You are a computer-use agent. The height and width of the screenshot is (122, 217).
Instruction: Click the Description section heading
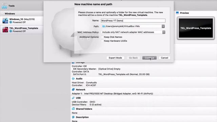(x=82, y=117)
